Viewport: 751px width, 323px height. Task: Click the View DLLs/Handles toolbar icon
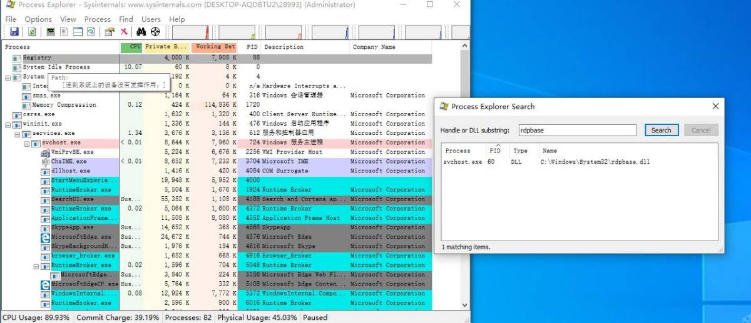coord(91,32)
